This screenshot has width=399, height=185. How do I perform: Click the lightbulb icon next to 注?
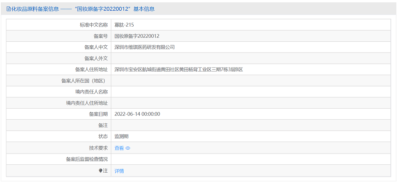[x=101, y=171]
